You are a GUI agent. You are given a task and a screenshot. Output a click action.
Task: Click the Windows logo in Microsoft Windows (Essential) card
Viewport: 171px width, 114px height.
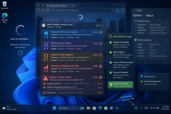pos(46,33)
